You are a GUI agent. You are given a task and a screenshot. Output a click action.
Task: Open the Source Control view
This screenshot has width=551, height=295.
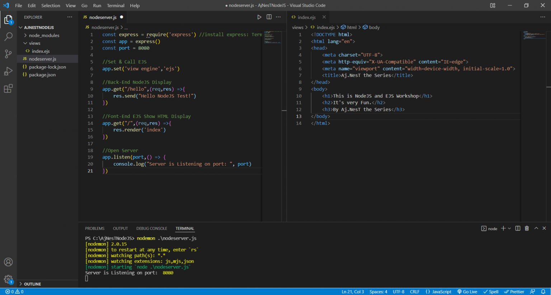pyautogui.click(x=8, y=54)
